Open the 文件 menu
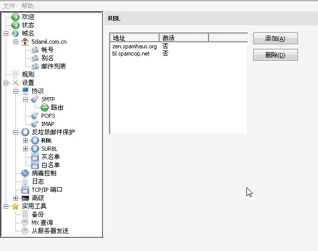The width and height of the screenshot is (318, 251). [9, 6]
